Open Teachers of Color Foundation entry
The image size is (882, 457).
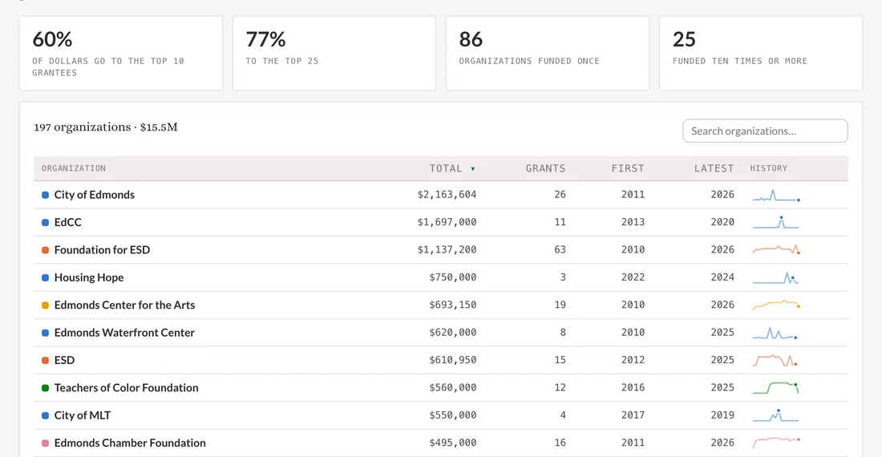(x=126, y=387)
